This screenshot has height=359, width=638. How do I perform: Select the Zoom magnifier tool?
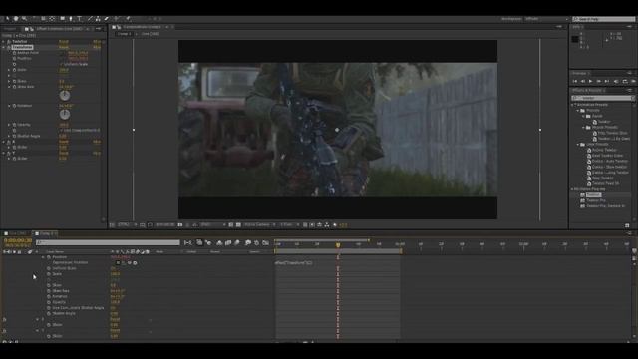point(24,19)
